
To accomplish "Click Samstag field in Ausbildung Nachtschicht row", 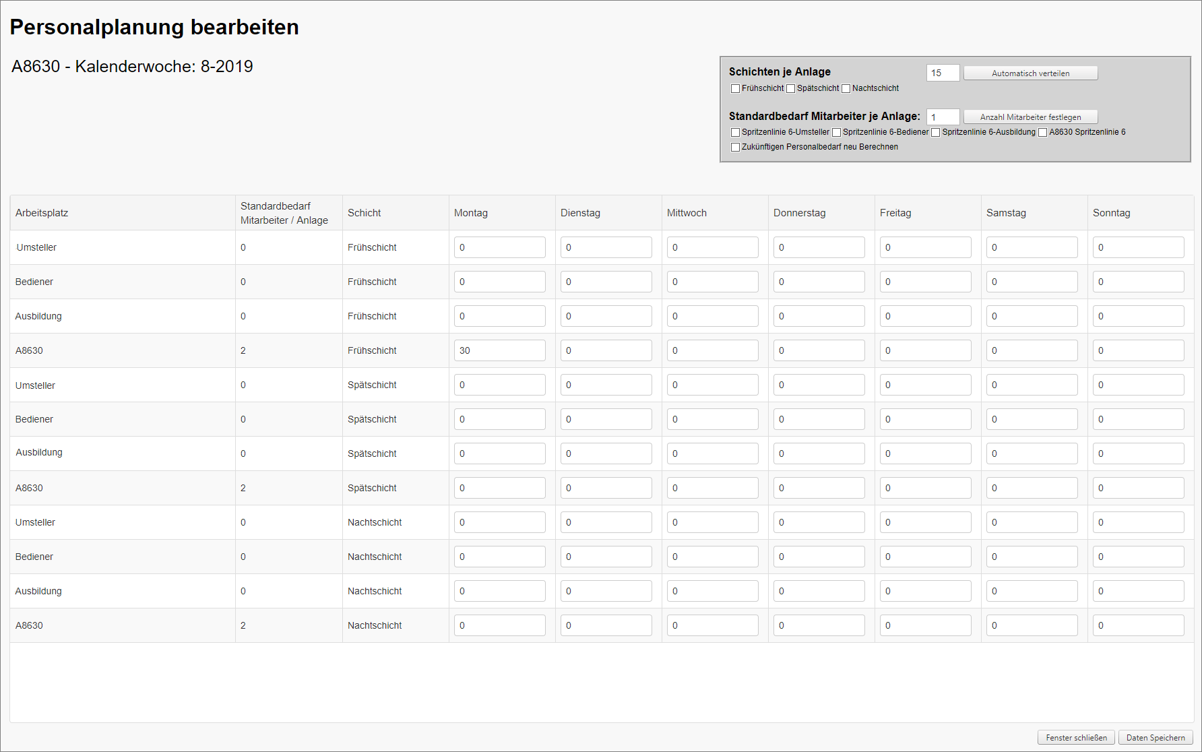I will click(1032, 591).
